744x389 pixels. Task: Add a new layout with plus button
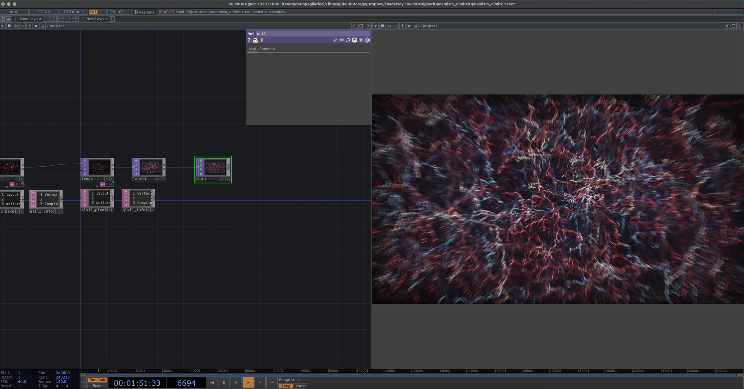(x=112, y=19)
